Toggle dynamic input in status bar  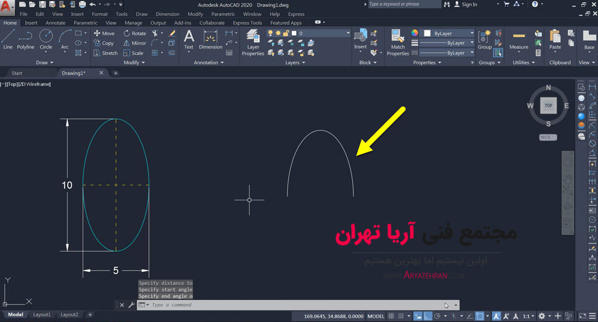418,316
